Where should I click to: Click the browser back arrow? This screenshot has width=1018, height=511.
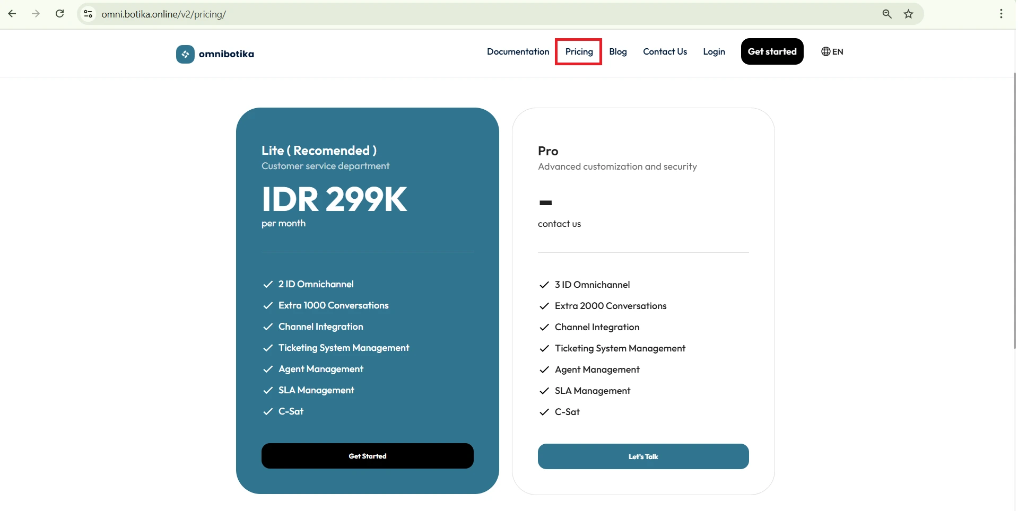tap(12, 14)
